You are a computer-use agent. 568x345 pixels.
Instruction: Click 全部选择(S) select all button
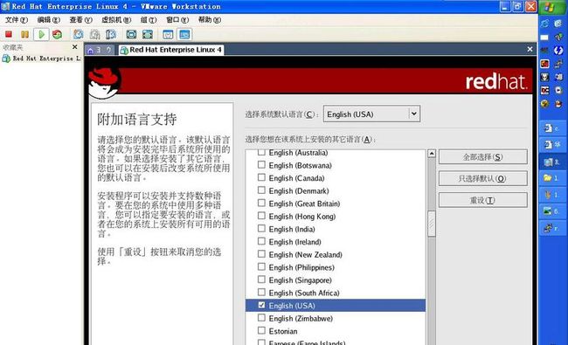click(x=483, y=156)
